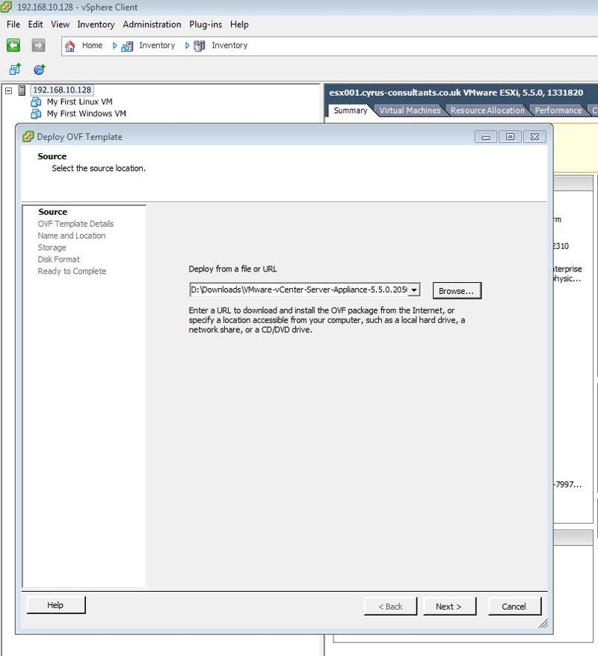Screen dimensions: 598x656
Task: Click the My First Windows VM icon
Action: [37, 114]
